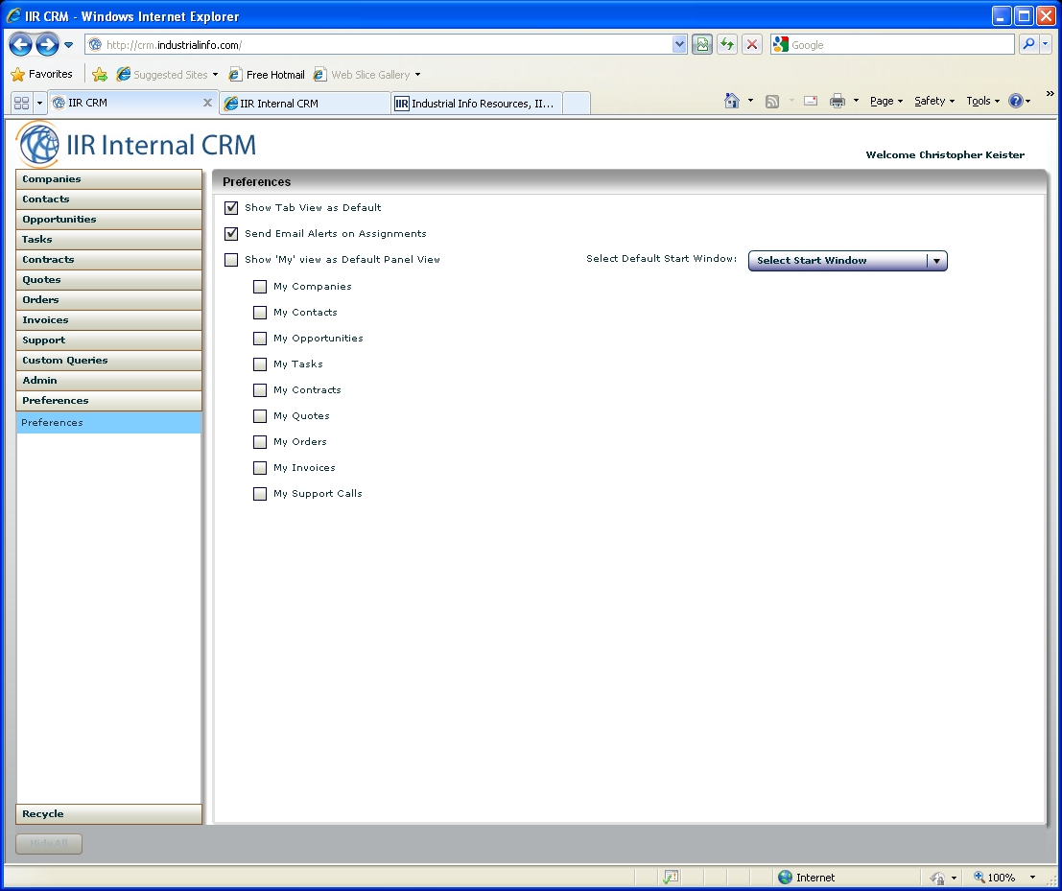Click the Stop loading red X icon

click(x=752, y=45)
